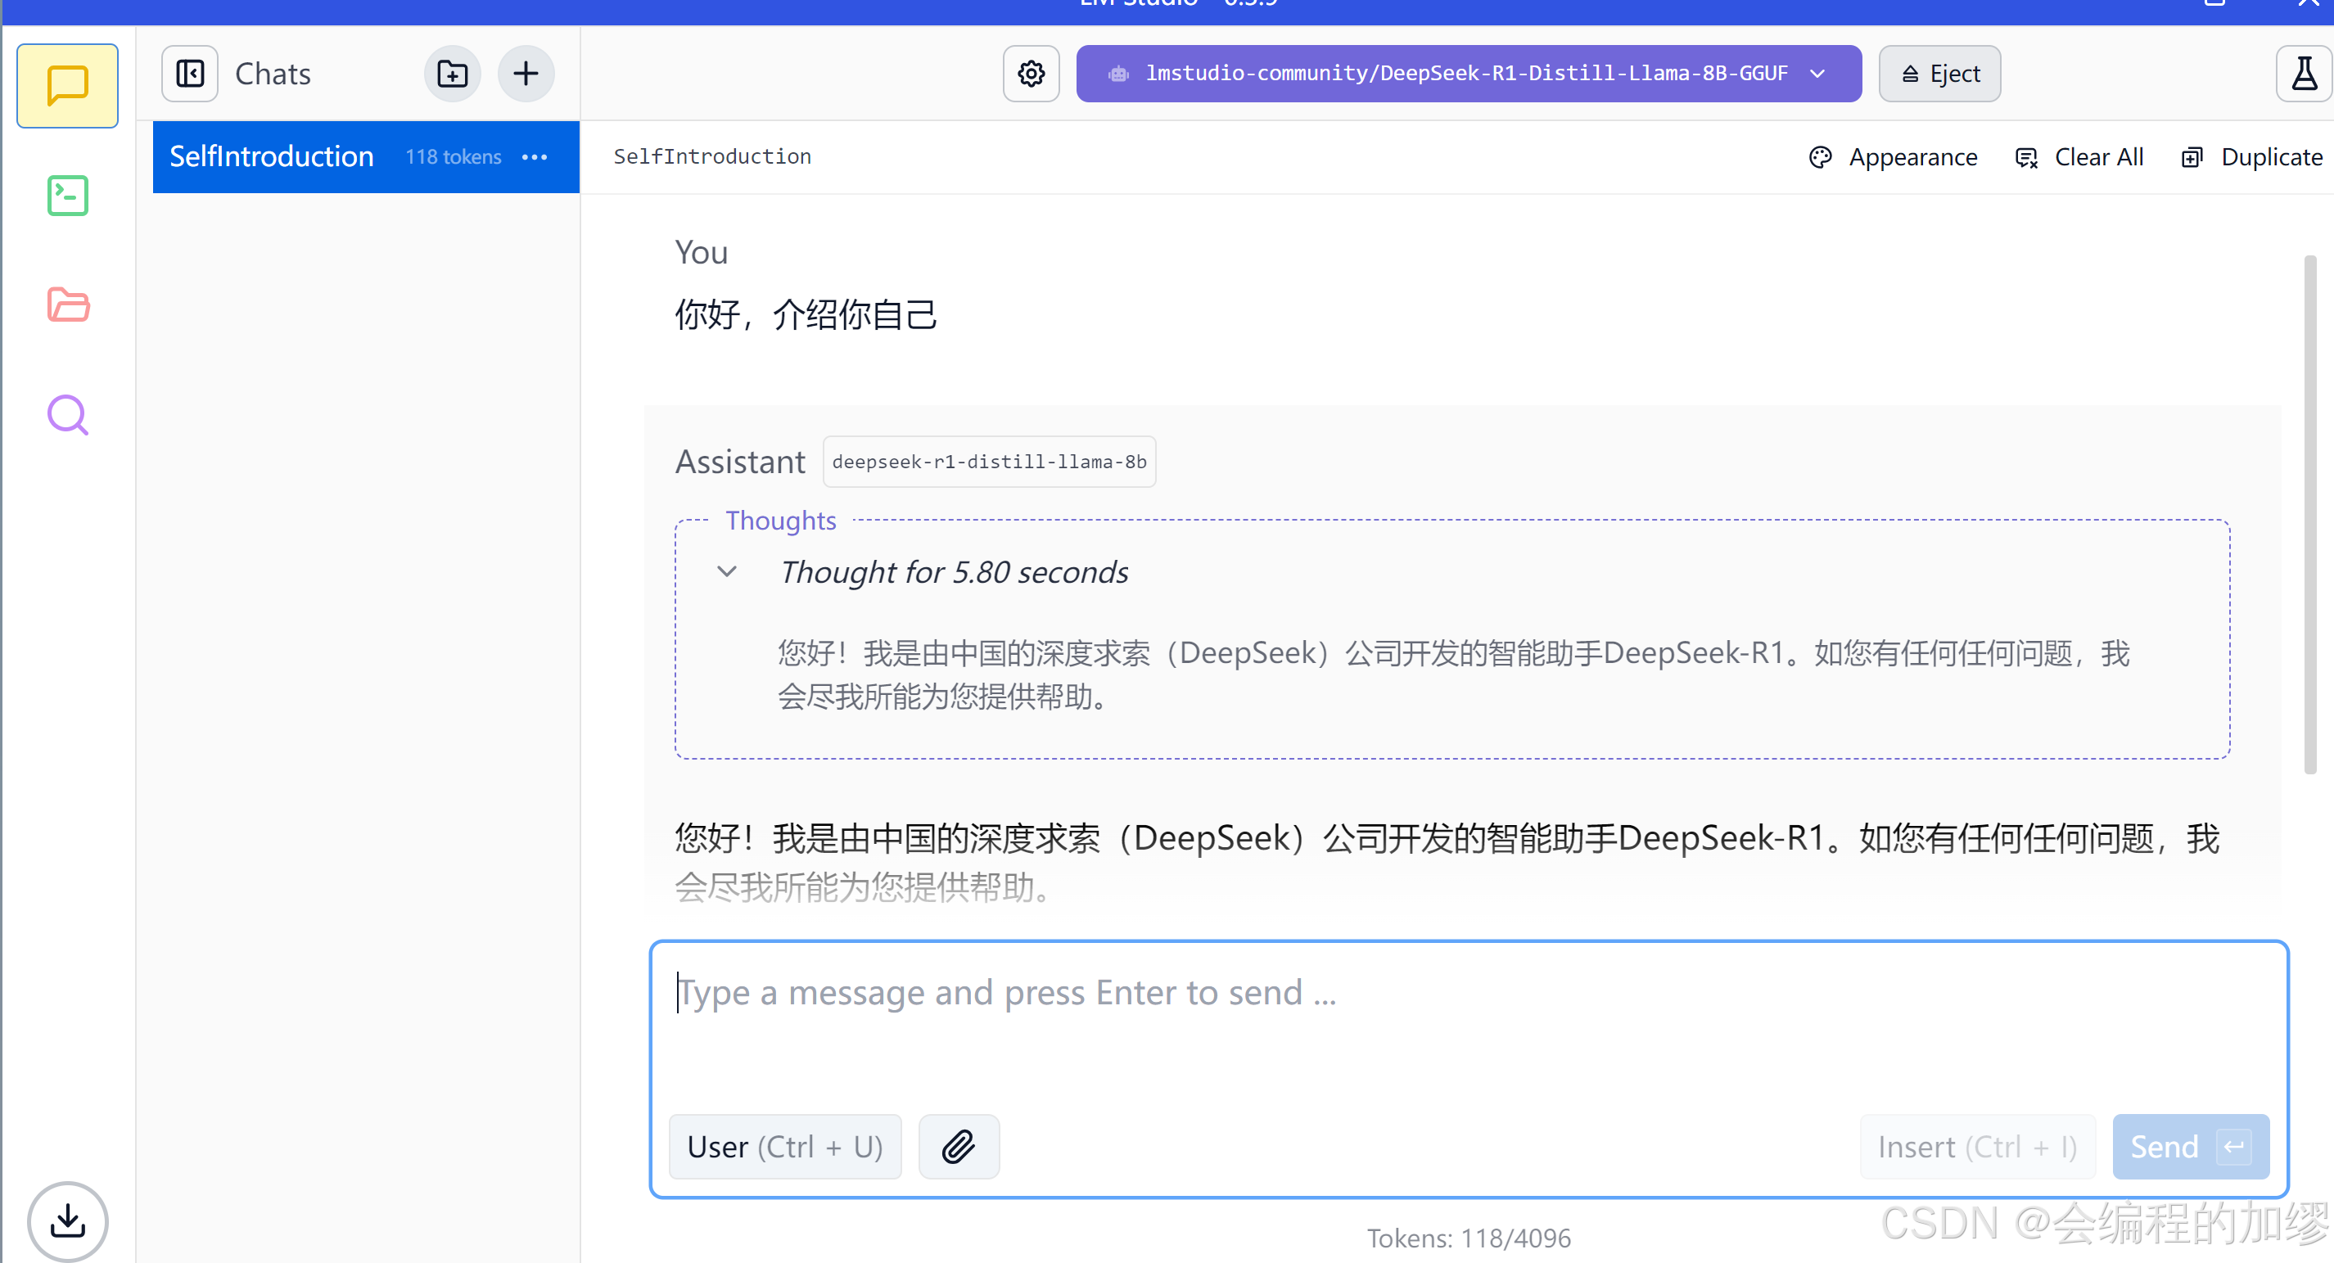The image size is (2334, 1263).
Task: Open the Chat section in sidebar
Action: (67, 85)
